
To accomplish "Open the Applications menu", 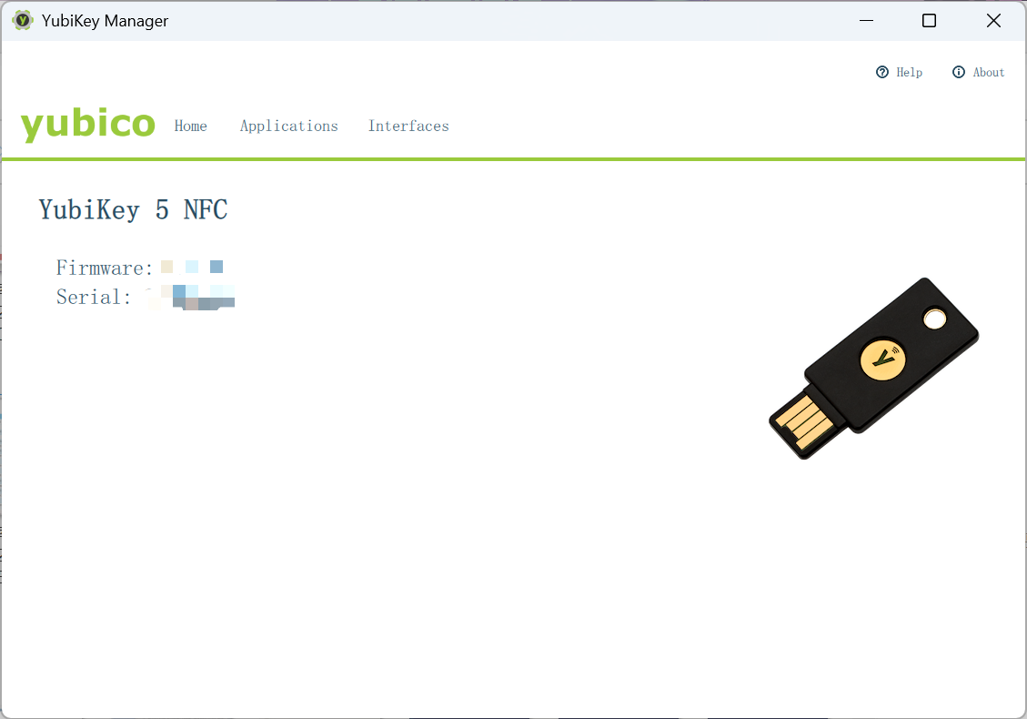I will (x=288, y=126).
